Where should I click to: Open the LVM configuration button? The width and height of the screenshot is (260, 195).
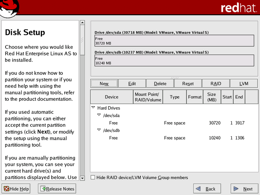[x=244, y=84]
